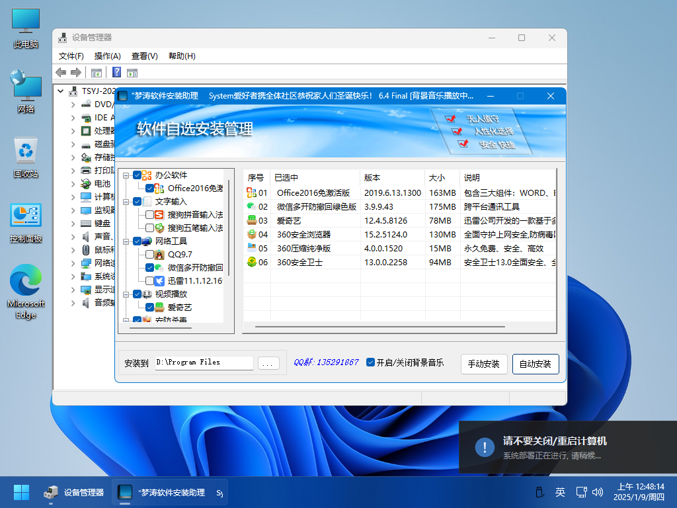Uncheck the 爱奇艺 checkbox in the tree
Viewport: 677px width, 508px height.
tap(150, 307)
